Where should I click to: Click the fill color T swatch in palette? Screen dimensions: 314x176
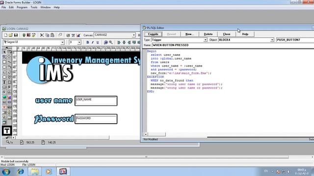click(x=7, y=131)
